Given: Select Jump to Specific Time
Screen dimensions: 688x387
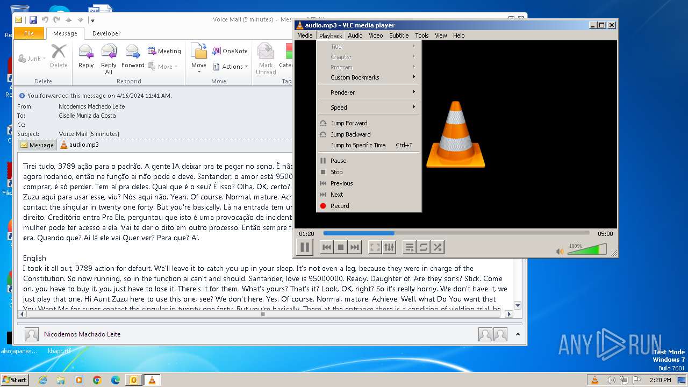Looking at the screenshot, I should 369,145.
